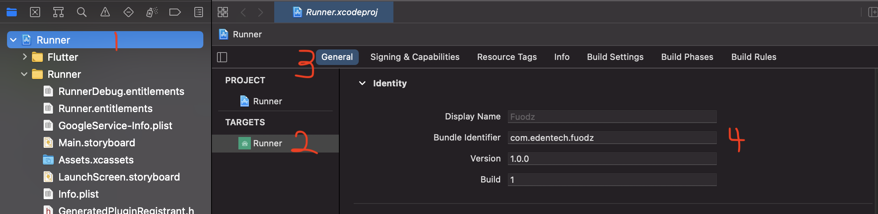Select Runner target under TARGETS
Screen dimensions: 878x214
pos(275,143)
